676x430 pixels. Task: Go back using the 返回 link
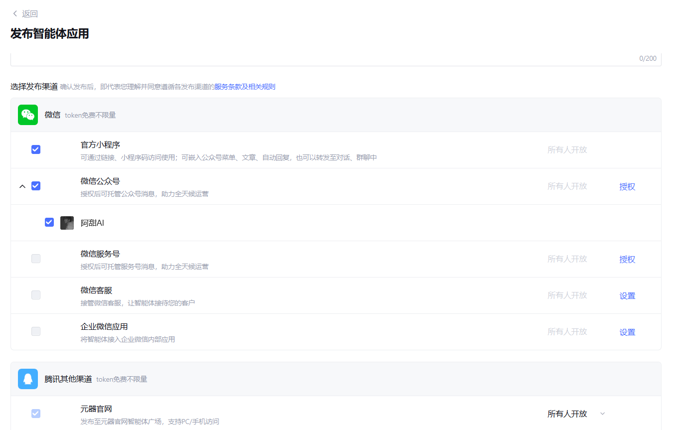click(30, 14)
